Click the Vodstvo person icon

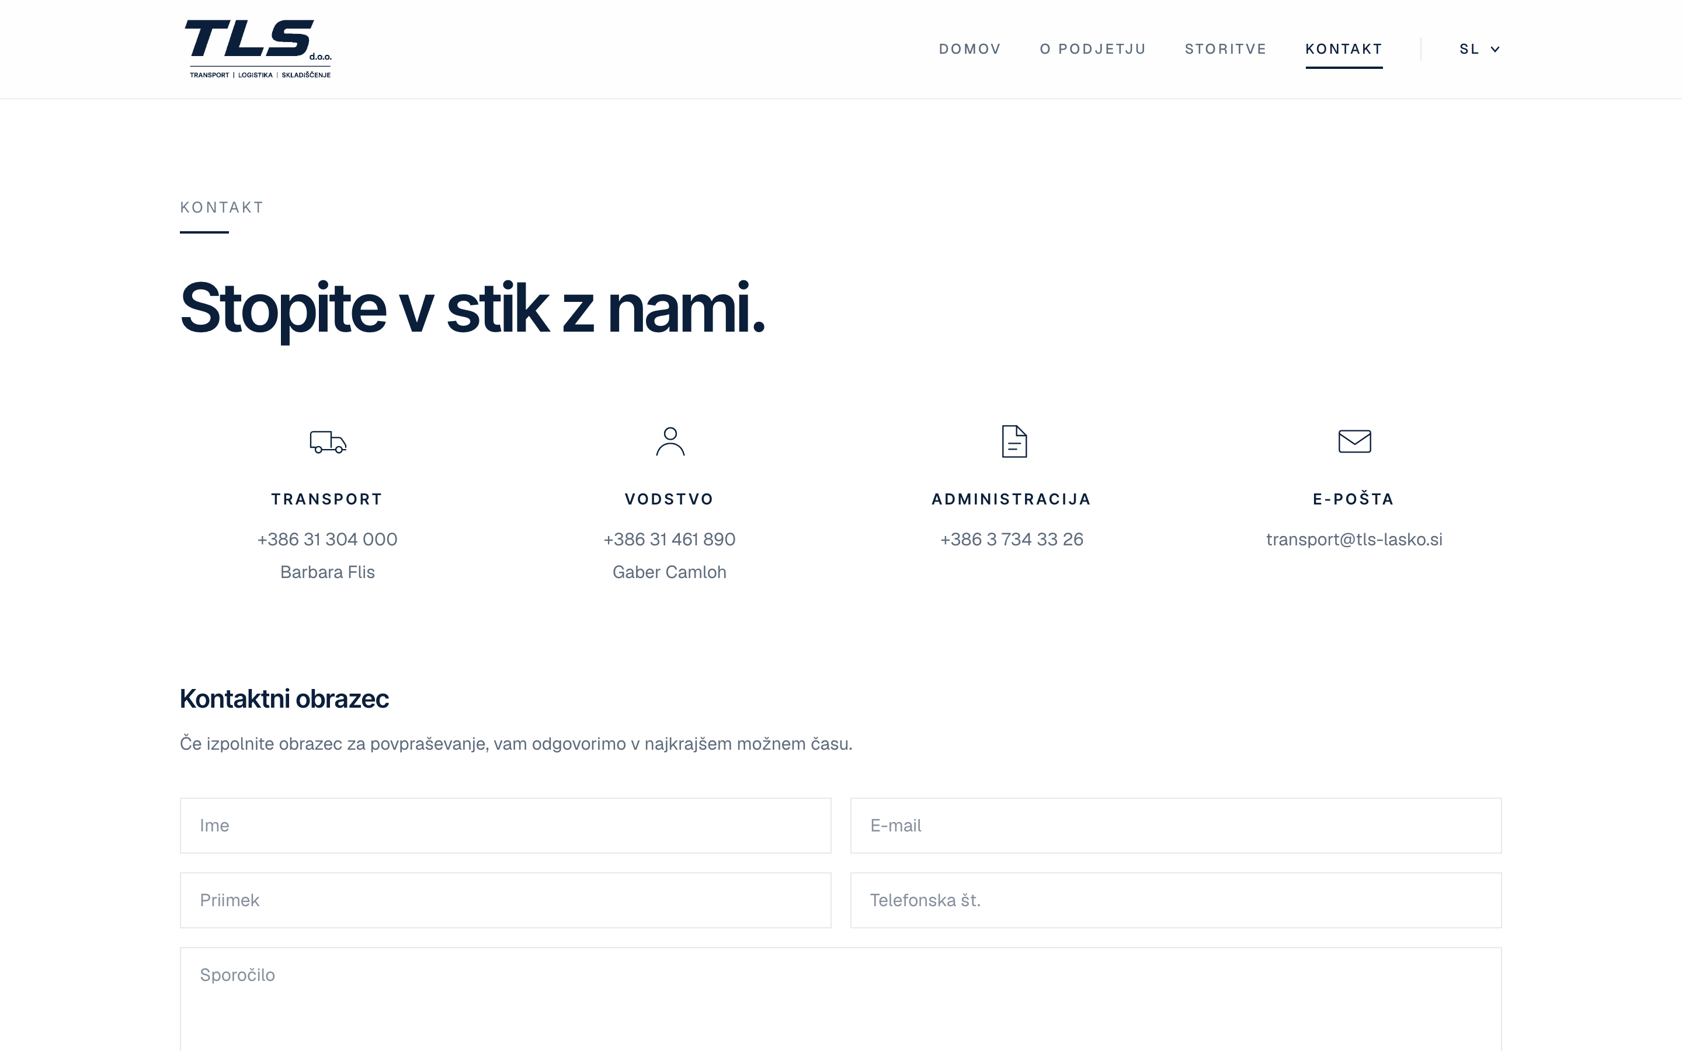(x=670, y=441)
